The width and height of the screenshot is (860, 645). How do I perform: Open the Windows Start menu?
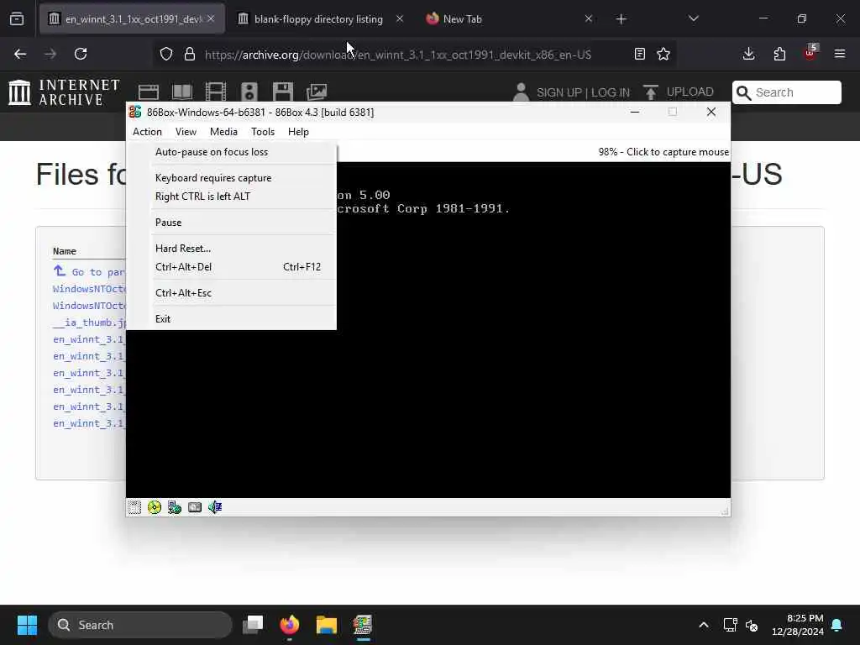pos(27,625)
